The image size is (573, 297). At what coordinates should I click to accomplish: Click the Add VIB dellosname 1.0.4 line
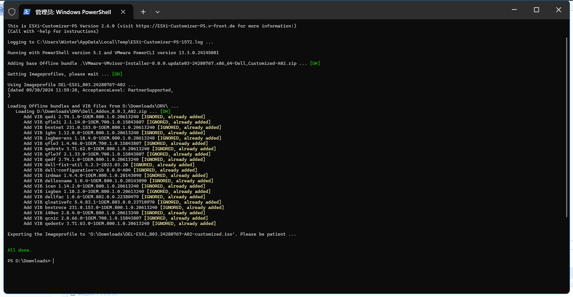(x=118, y=181)
